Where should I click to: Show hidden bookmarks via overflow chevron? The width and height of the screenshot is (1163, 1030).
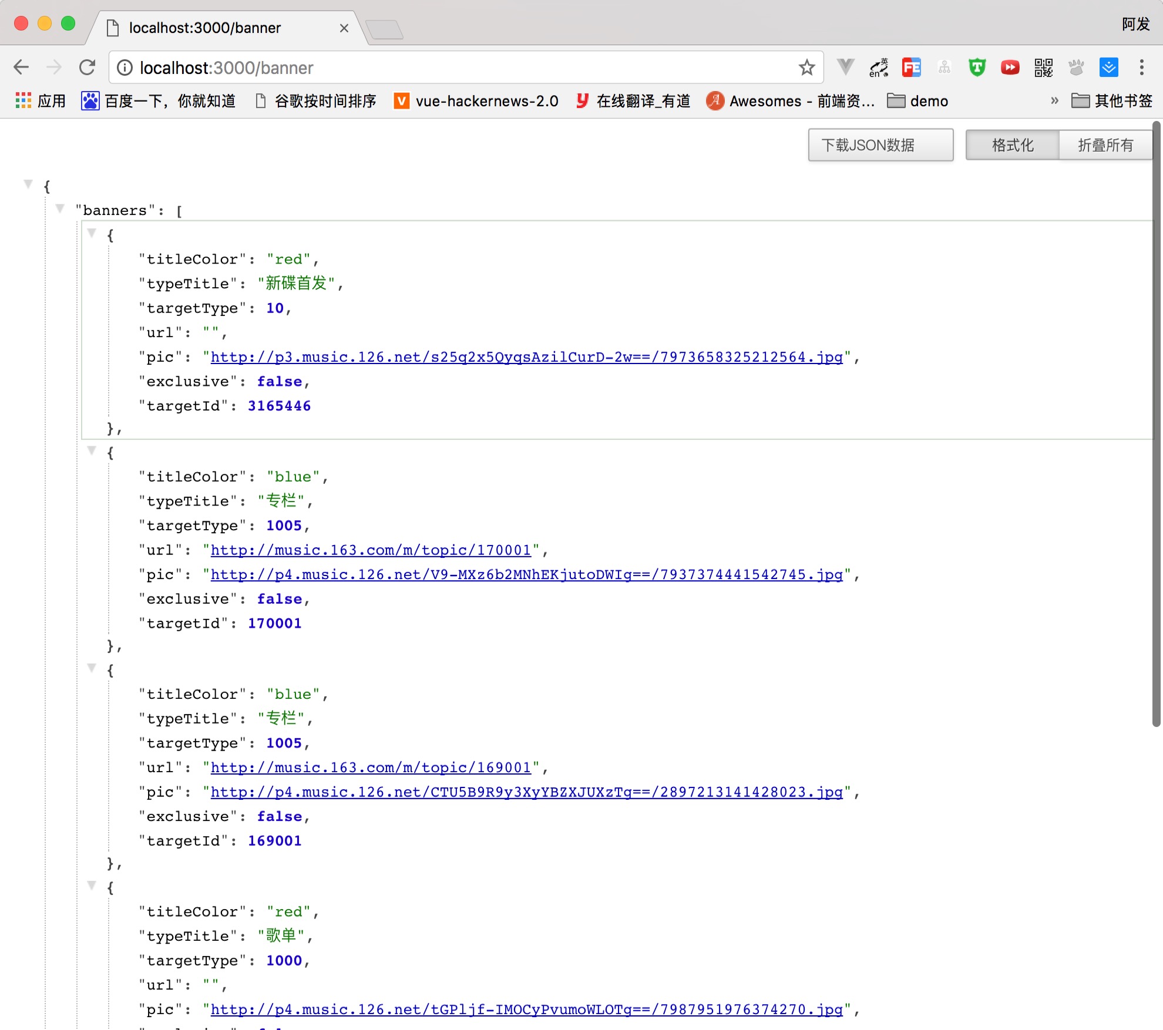pyautogui.click(x=1054, y=100)
